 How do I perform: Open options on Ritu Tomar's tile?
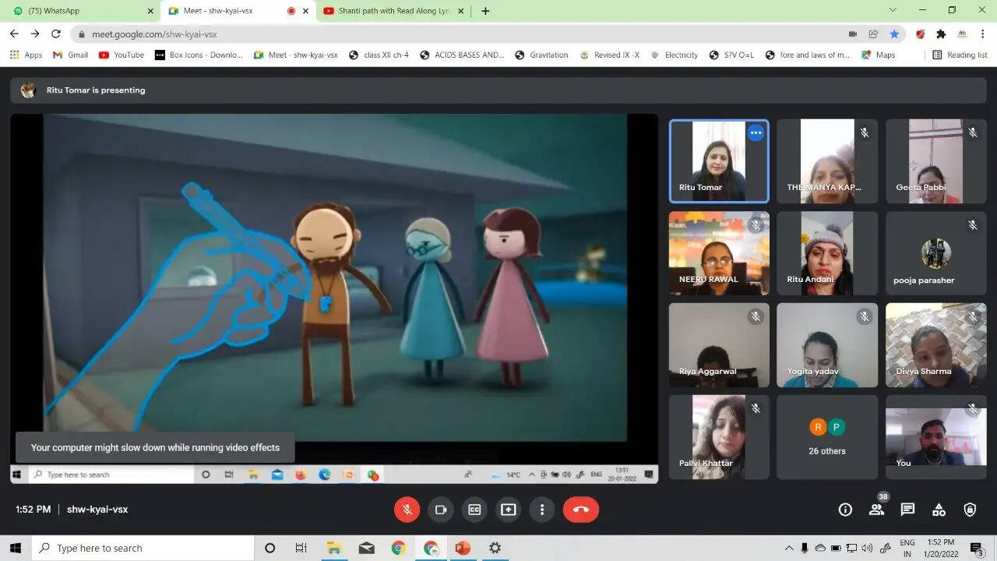(755, 133)
